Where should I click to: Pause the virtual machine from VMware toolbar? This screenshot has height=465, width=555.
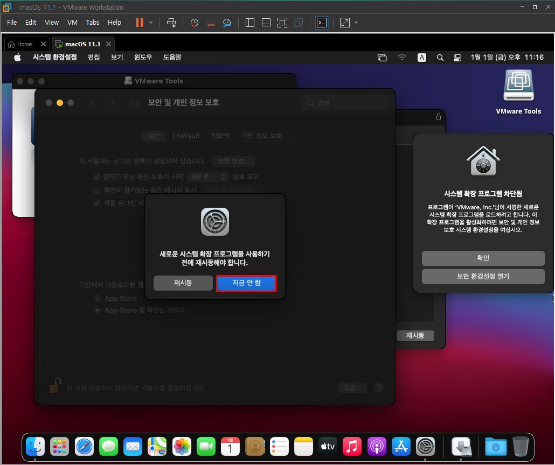pos(140,23)
